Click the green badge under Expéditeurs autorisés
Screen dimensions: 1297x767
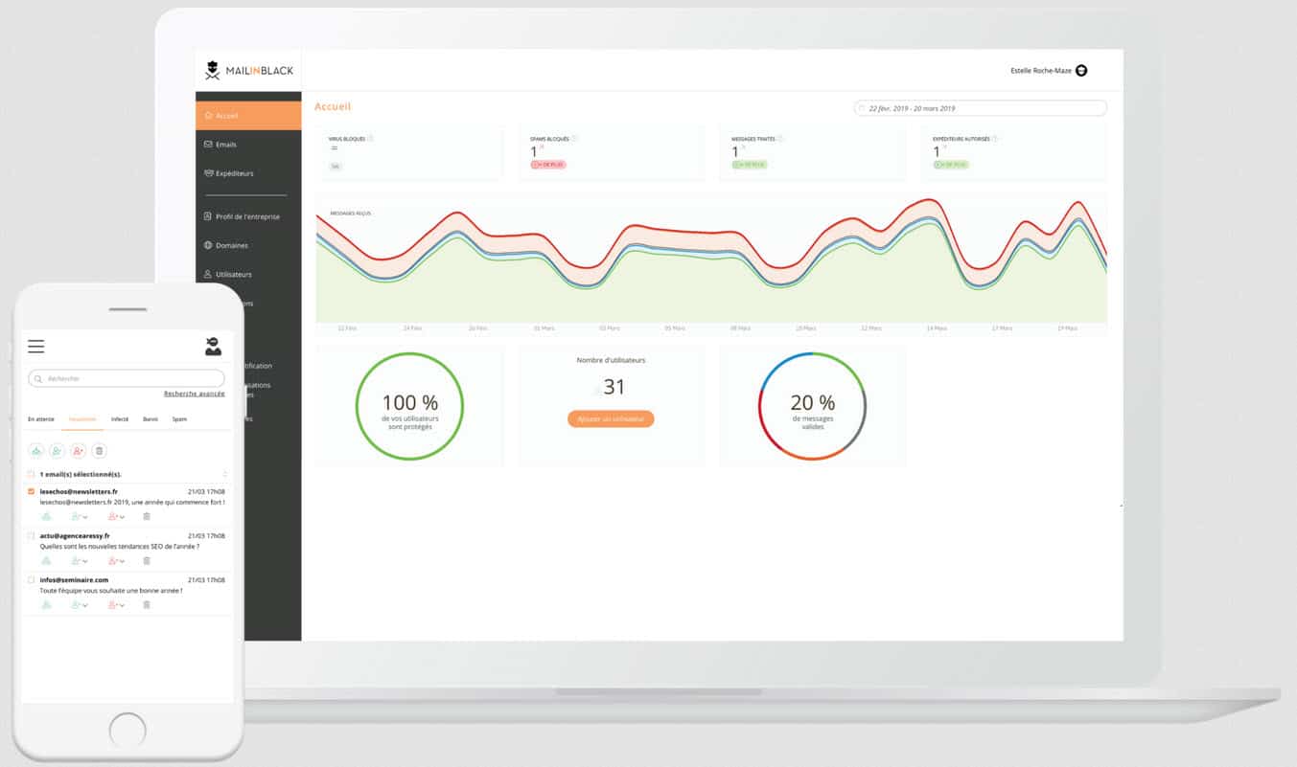[x=951, y=165]
